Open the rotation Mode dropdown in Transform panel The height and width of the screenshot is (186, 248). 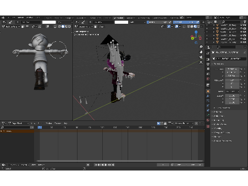coord(233,91)
